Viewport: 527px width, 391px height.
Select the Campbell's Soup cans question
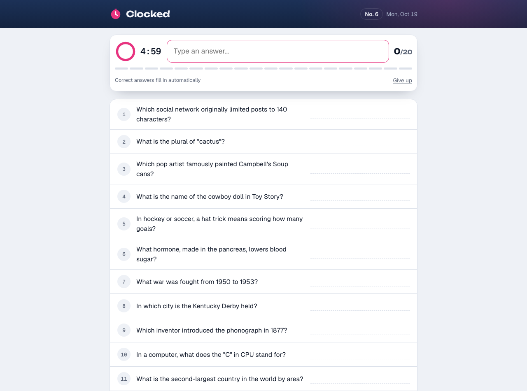263,169
